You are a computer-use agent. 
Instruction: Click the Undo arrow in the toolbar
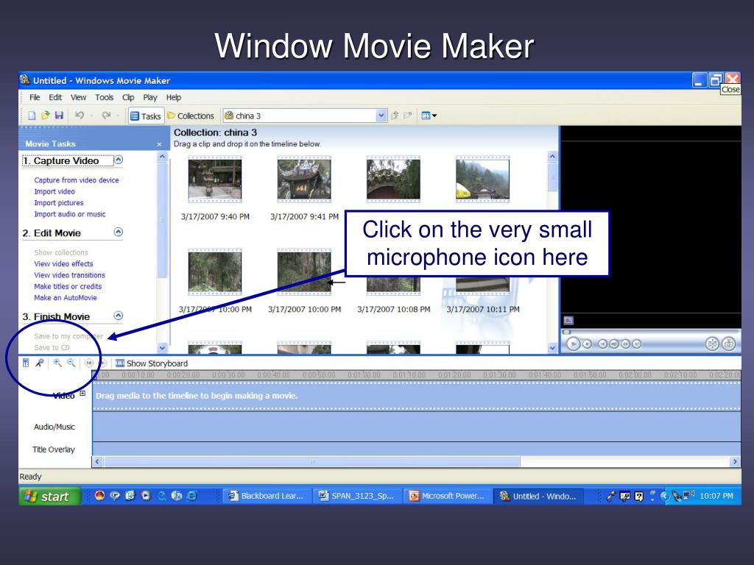[x=80, y=116]
